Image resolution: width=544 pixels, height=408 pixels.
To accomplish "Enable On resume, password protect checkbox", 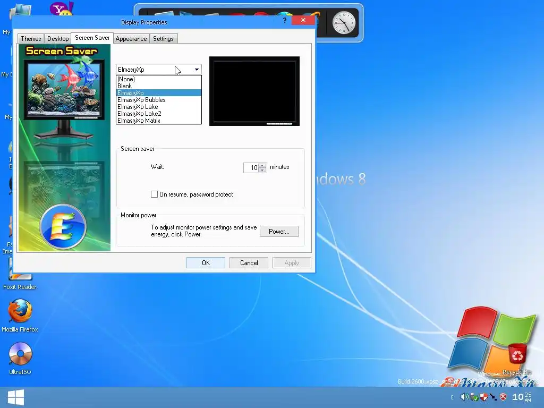I will pos(155,194).
